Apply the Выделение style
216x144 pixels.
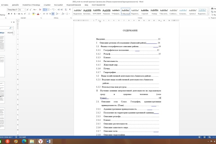click(x=78, y=12)
